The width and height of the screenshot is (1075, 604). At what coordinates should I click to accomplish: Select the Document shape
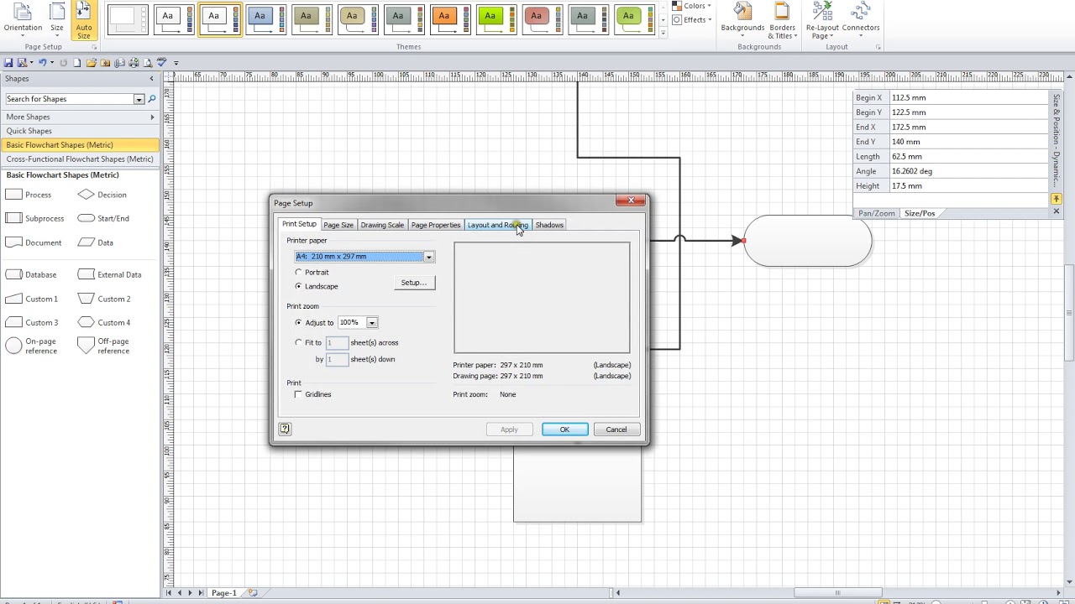[x=33, y=242]
